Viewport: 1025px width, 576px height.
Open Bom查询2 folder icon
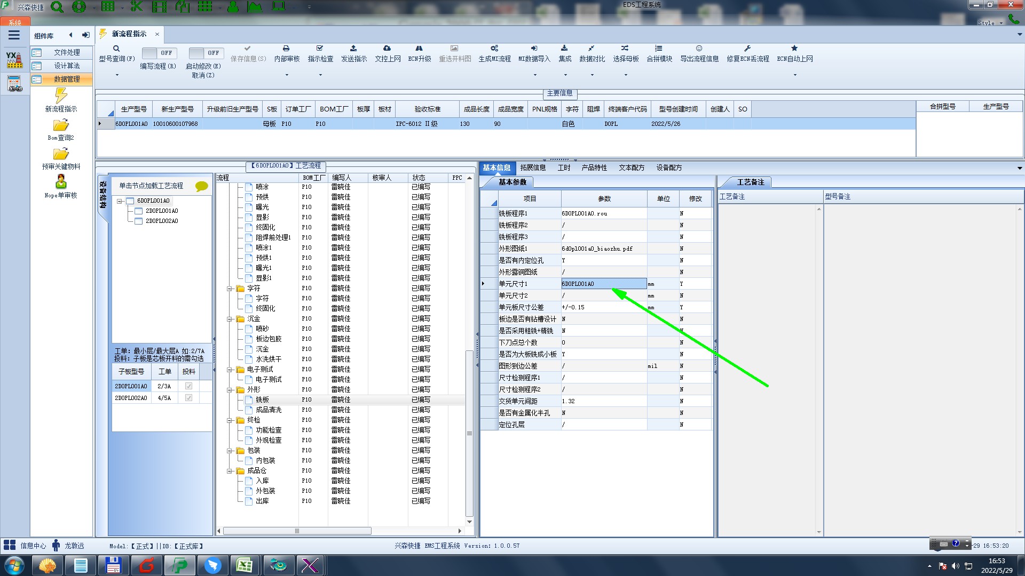click(61, 125)
